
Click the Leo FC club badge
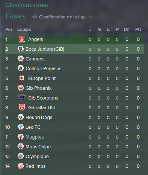coord(21,127)
